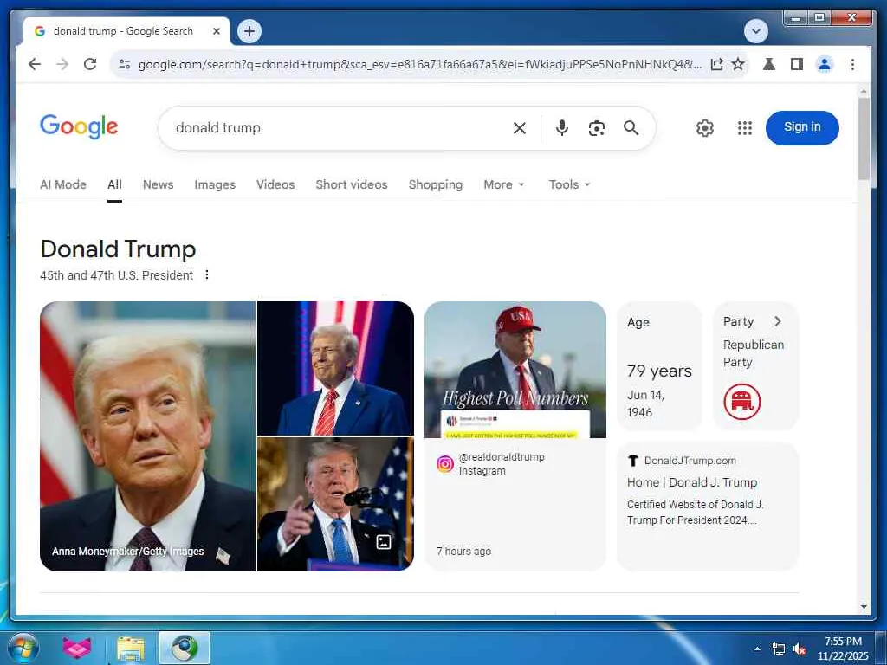Click the page vertical scrollbar thumb
887x665 pixels.
pos(864,139)
